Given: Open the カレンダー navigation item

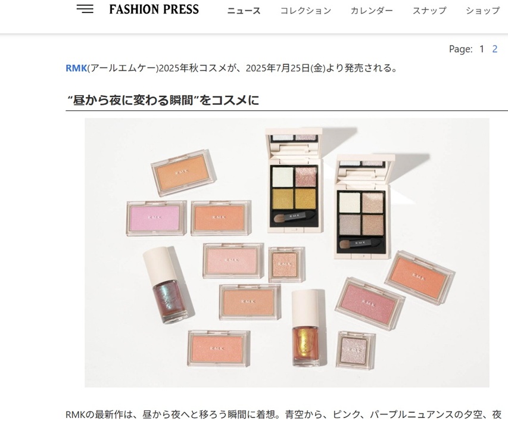Looking at the screenshot, I should [x=372, y=11].
